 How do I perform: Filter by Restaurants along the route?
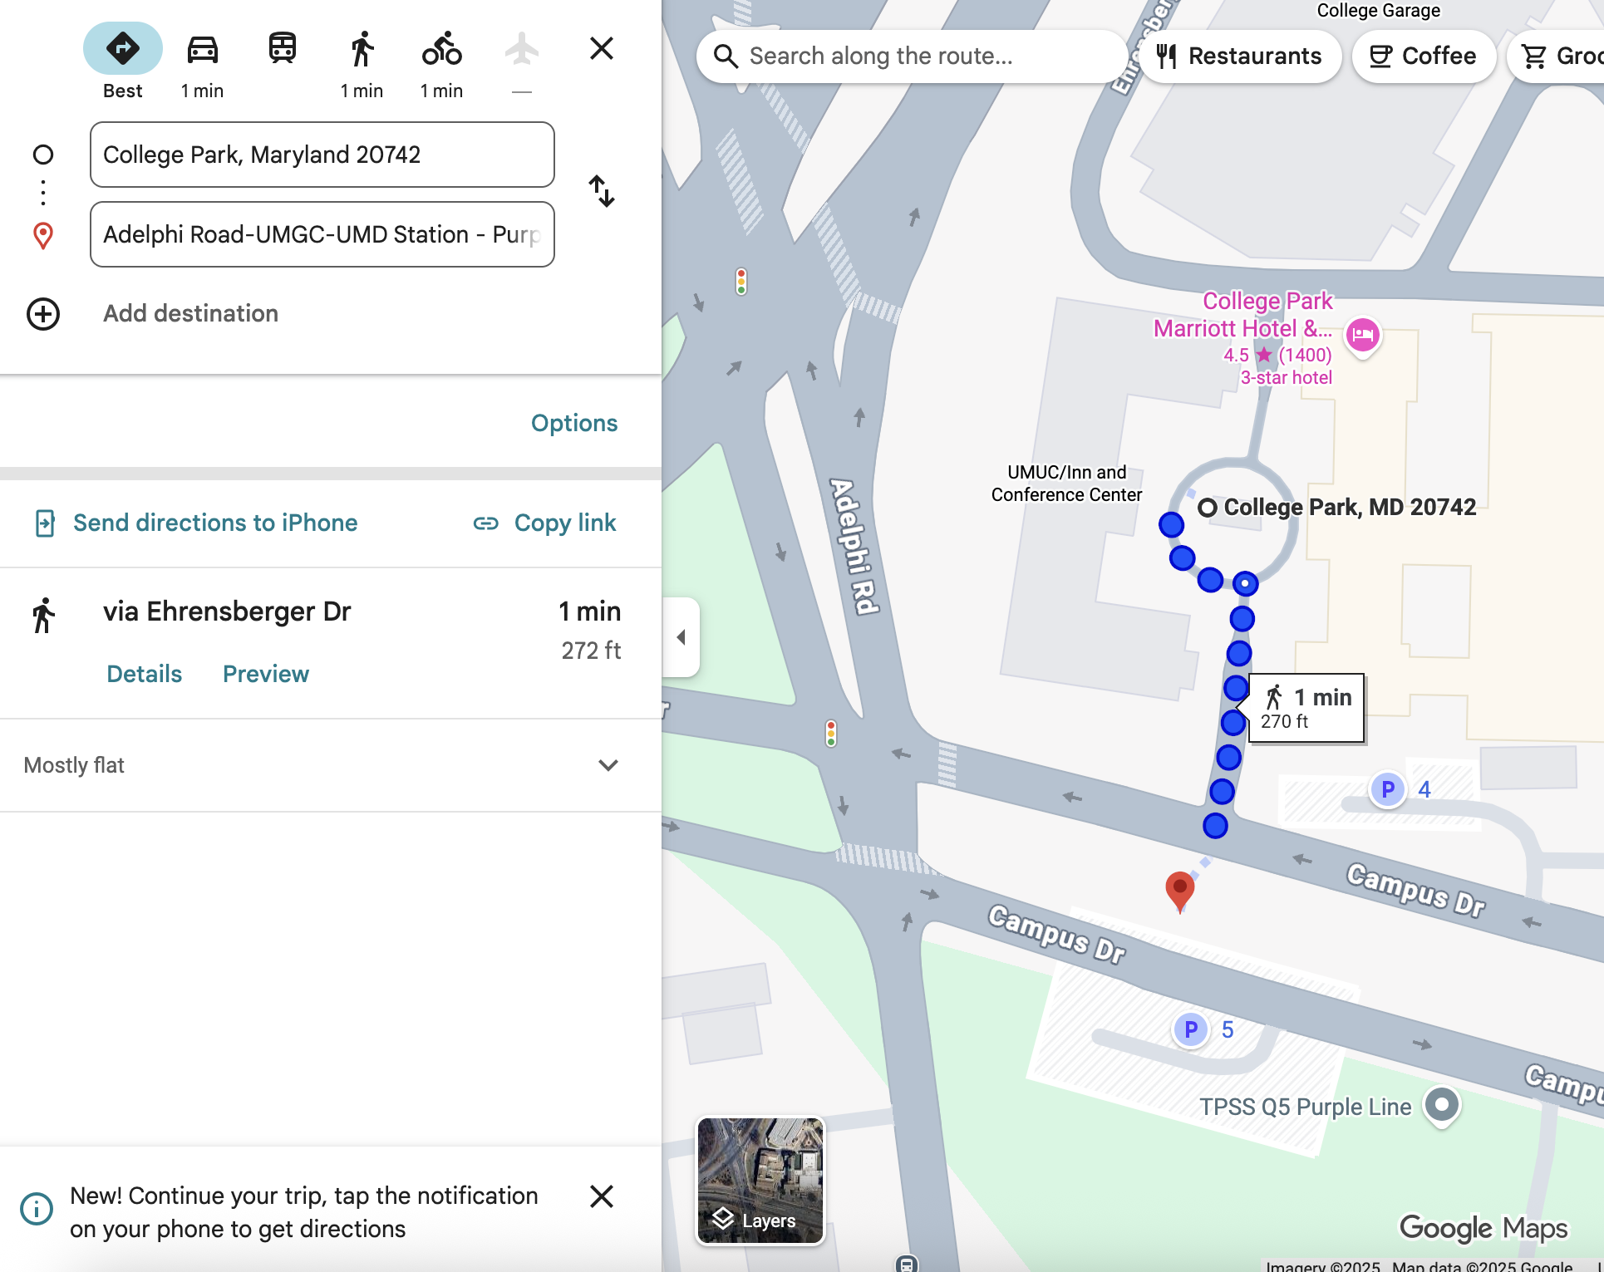(x=1239, y=56)
